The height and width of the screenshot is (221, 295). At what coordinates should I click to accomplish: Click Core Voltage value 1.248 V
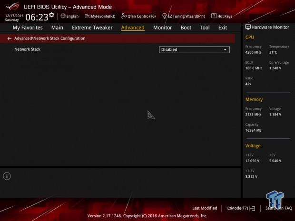click(x=275, y=68)
